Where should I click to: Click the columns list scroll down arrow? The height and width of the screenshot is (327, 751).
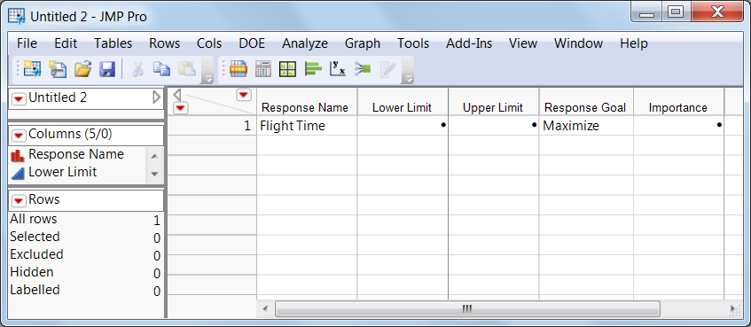(x=154, y=175)
